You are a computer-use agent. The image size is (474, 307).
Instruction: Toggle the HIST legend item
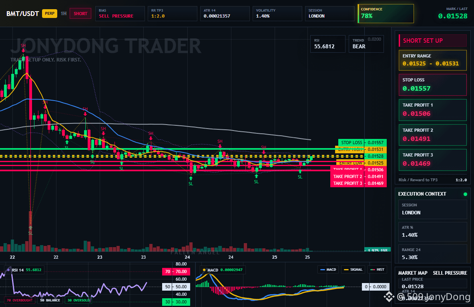(377, 269)
